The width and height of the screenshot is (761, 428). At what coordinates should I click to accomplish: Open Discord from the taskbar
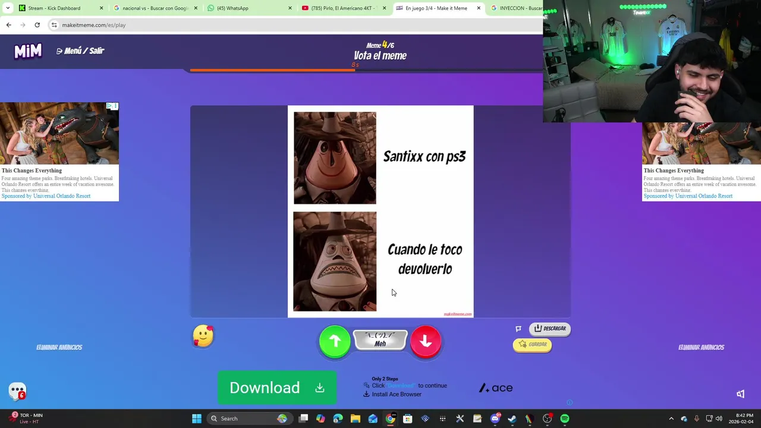pos(495,418)
